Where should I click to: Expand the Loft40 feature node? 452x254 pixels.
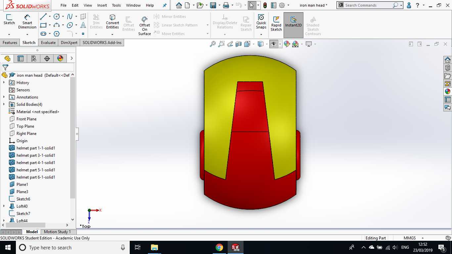point(4,206)
